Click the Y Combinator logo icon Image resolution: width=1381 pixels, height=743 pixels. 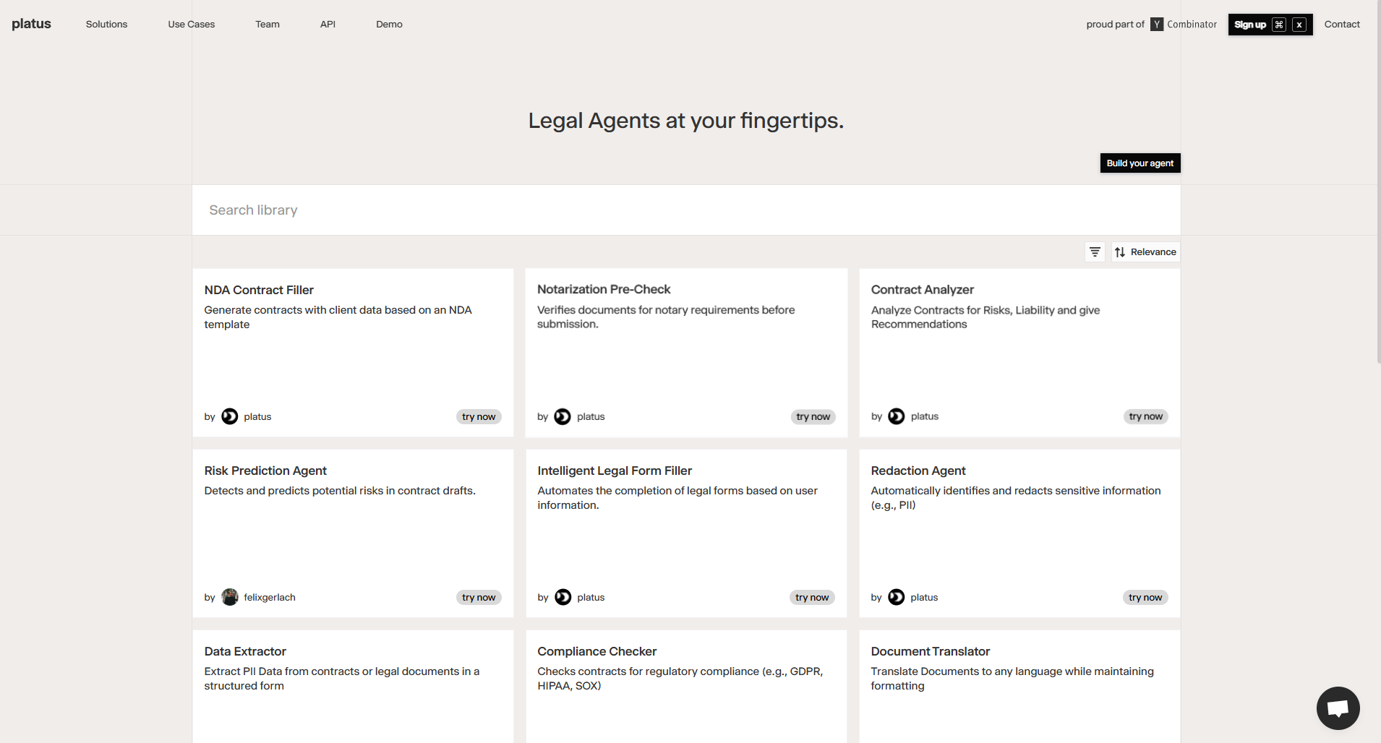click(1157, 24)
